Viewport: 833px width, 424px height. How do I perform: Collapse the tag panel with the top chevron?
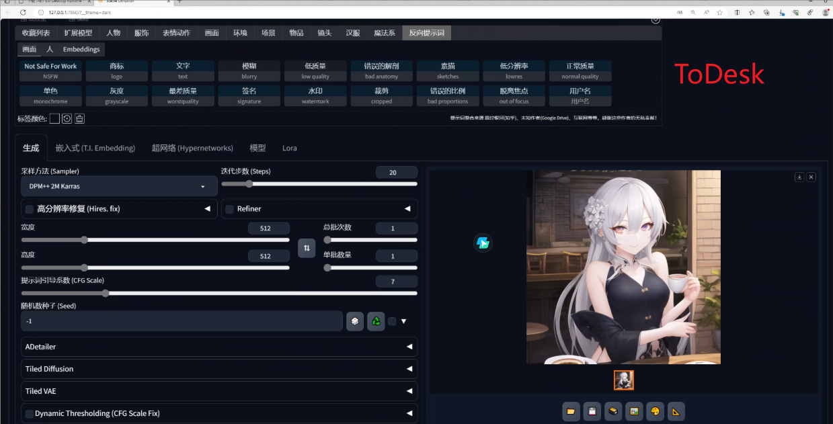(x=656, y=19)
